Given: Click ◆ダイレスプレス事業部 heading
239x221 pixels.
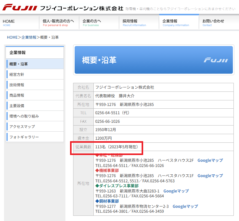Looking at the screenshot, I should pos(117,186).
